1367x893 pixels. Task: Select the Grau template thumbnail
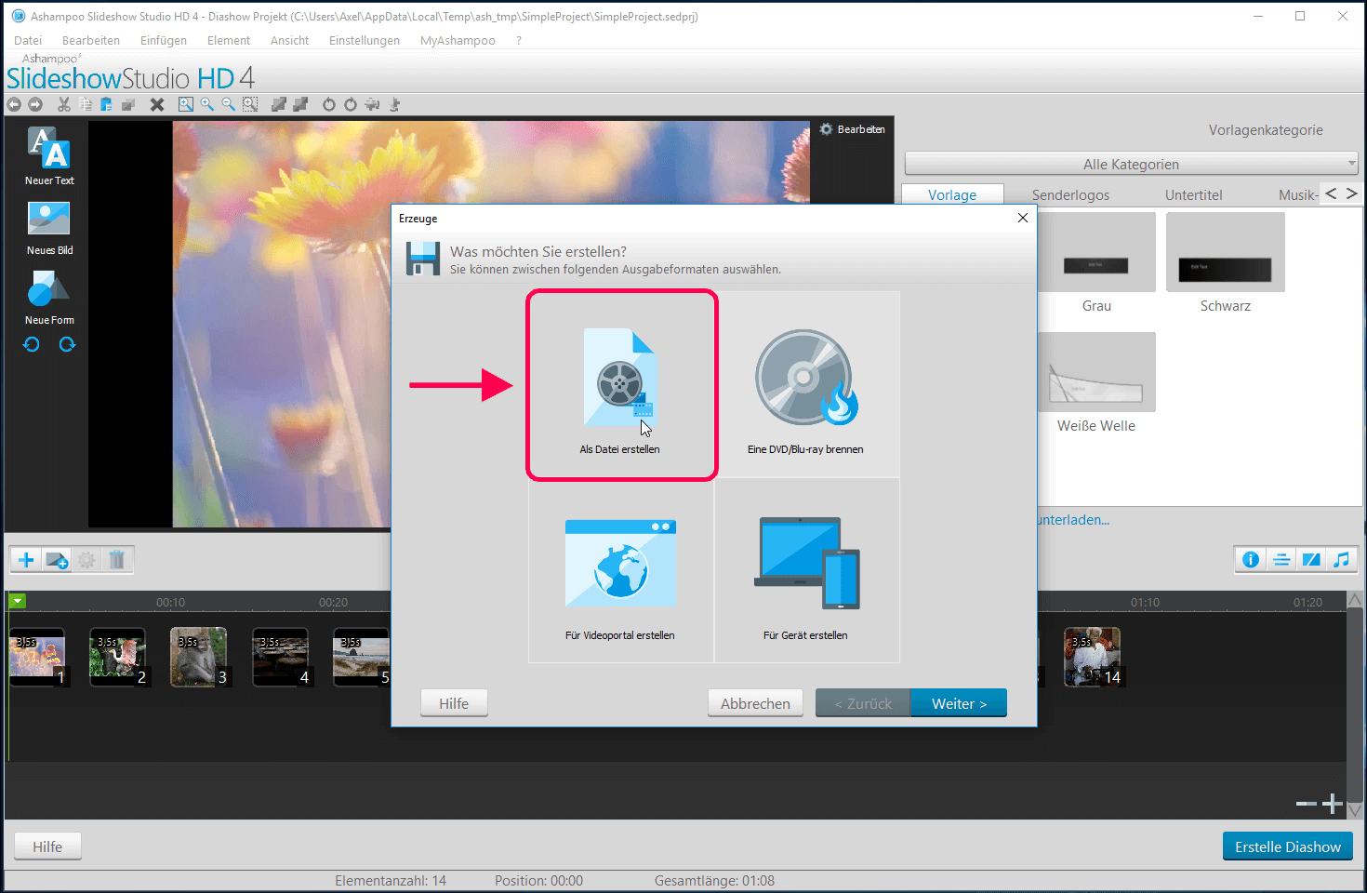(x=1096, y=252)
